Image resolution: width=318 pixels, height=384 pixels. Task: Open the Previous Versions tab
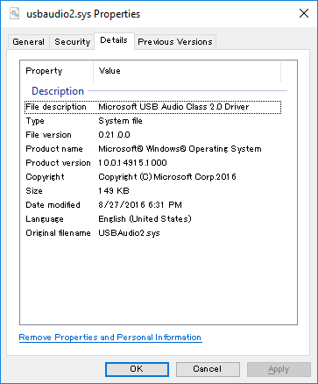(175, 42)
